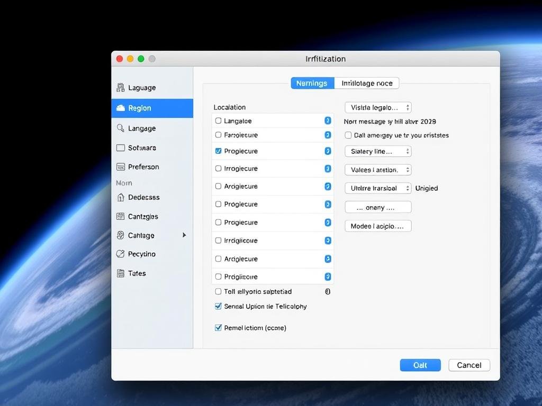Click the Language icon in sidebar
542x406 pixels.
click(x=120, y=88)
